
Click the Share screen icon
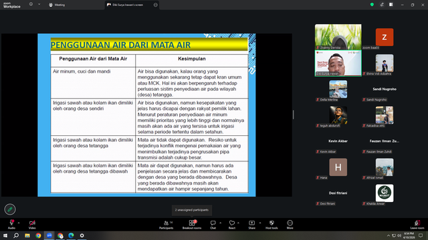coord(251,223)
